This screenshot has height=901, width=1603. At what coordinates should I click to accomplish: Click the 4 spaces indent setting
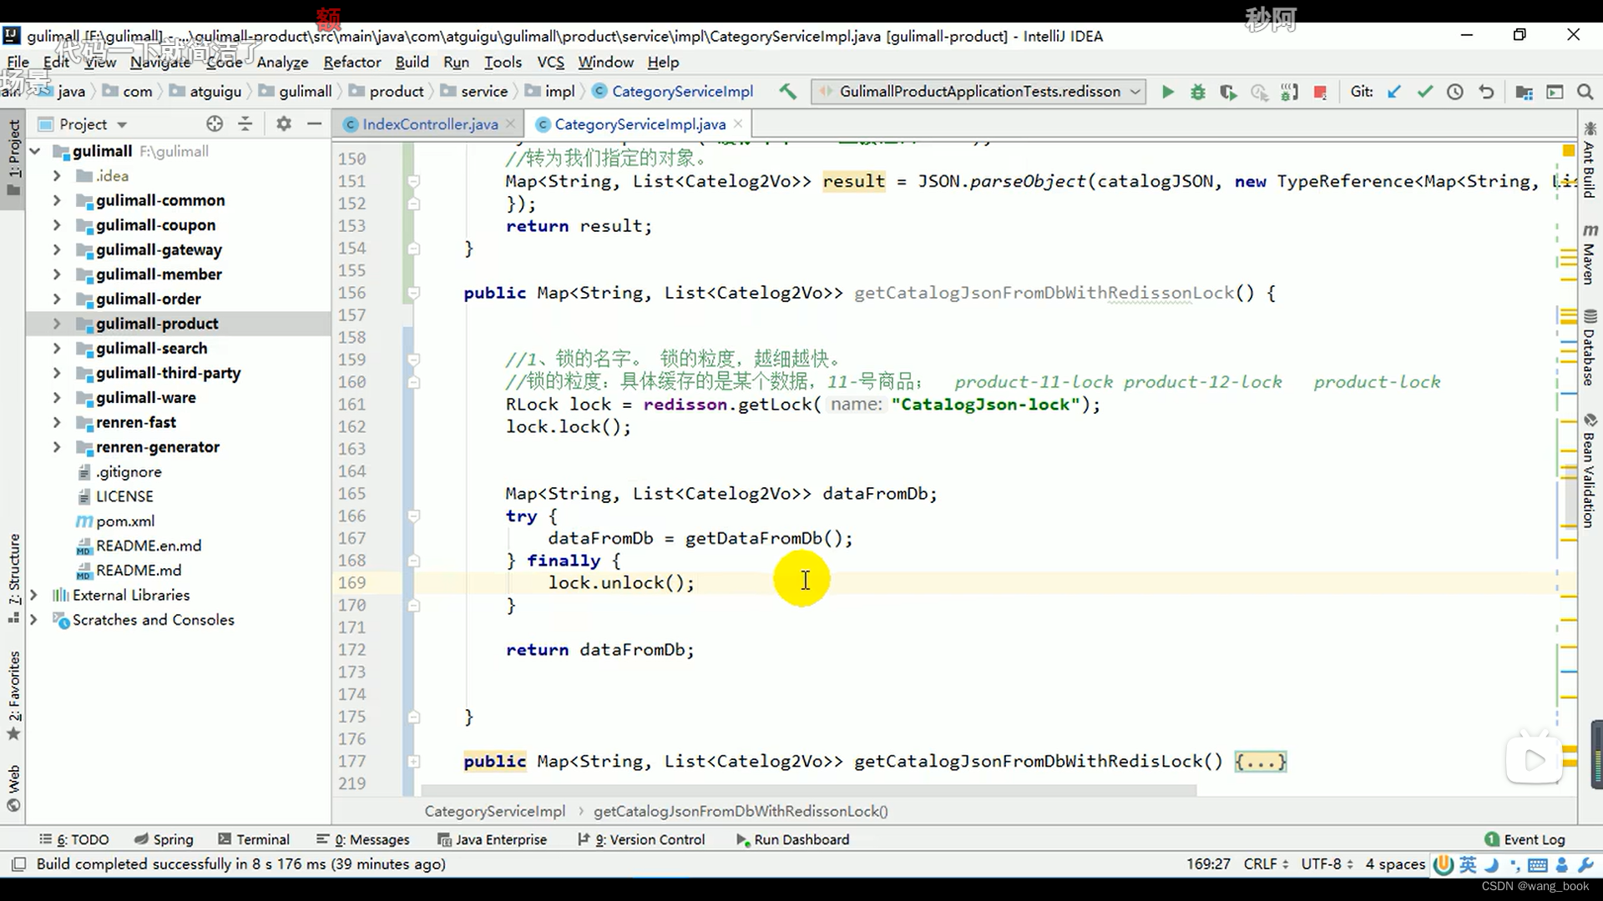pyautogui.click(x=1395, y=864)
